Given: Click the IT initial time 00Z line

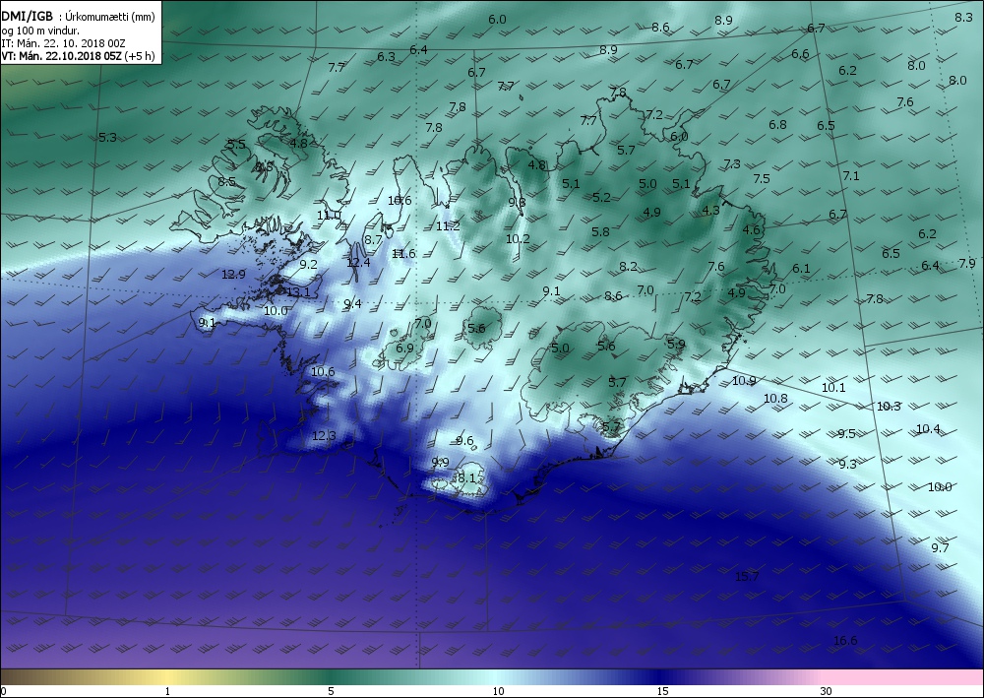Looking at the screenshot, I should pyautogui.click(x=63, y=43).
